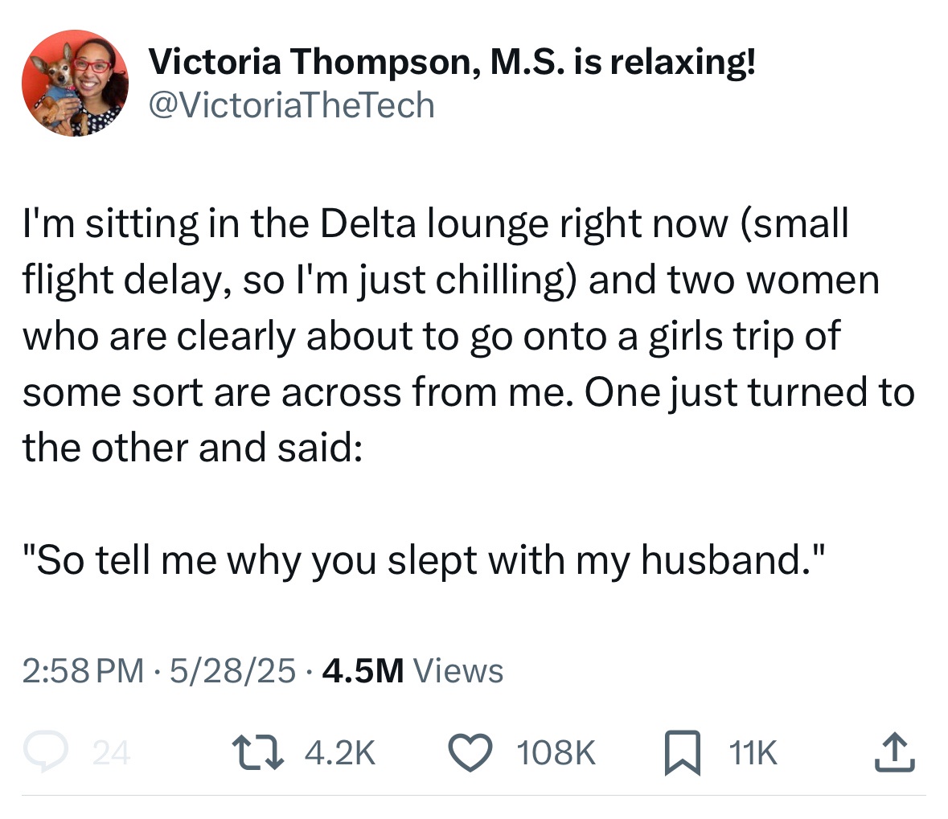Click the bookmark icon to save
The width and height of the screenshot is (948, 819).
680,753
